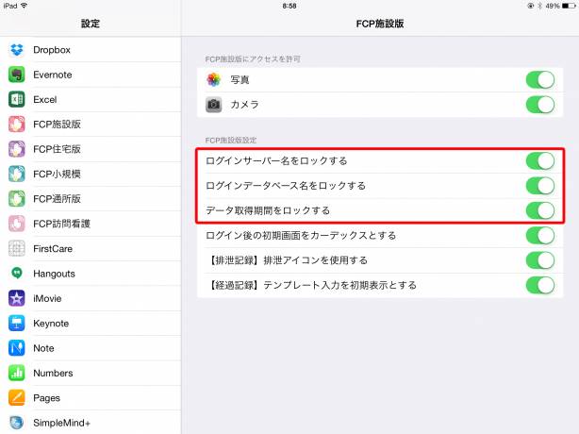Image resolution: width=579 pixels, height=434 pixels.
Task: Switch off データ取得期間をロックする
Action: click(539, 210)
